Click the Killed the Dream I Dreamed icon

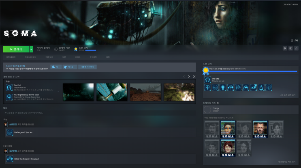point(10,159)
